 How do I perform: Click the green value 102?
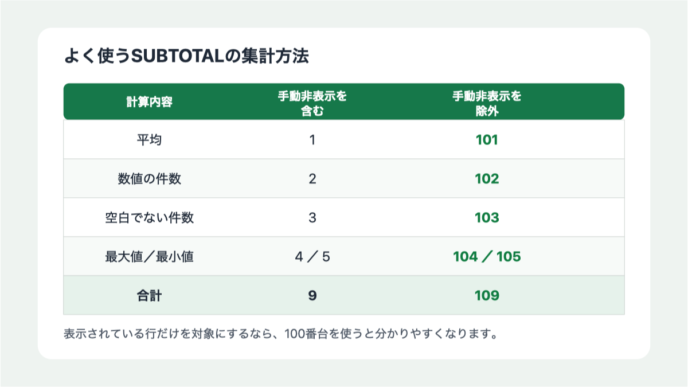click(x=487, y=178)
